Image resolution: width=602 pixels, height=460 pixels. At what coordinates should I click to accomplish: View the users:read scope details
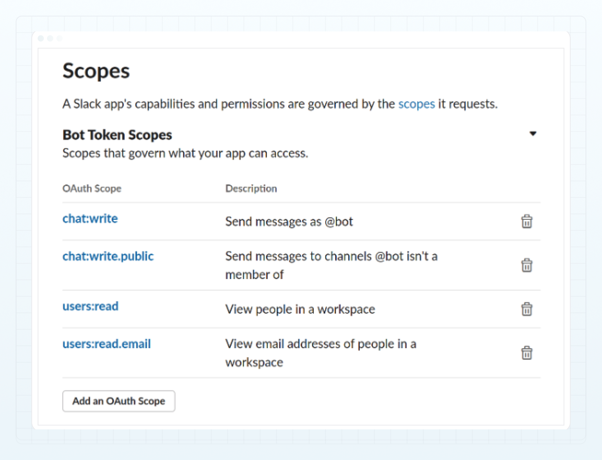[x=91, y=306]
